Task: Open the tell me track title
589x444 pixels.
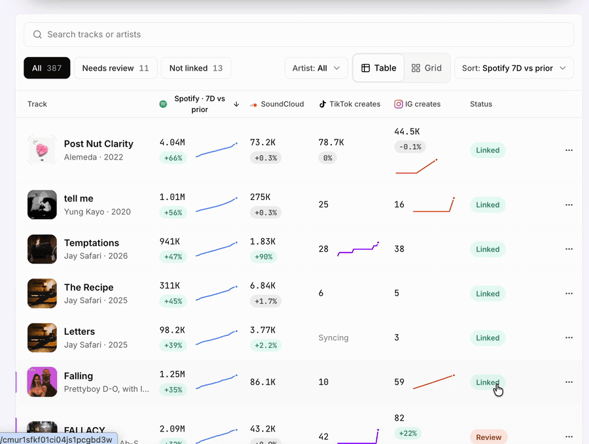Action: pos(79,199)
